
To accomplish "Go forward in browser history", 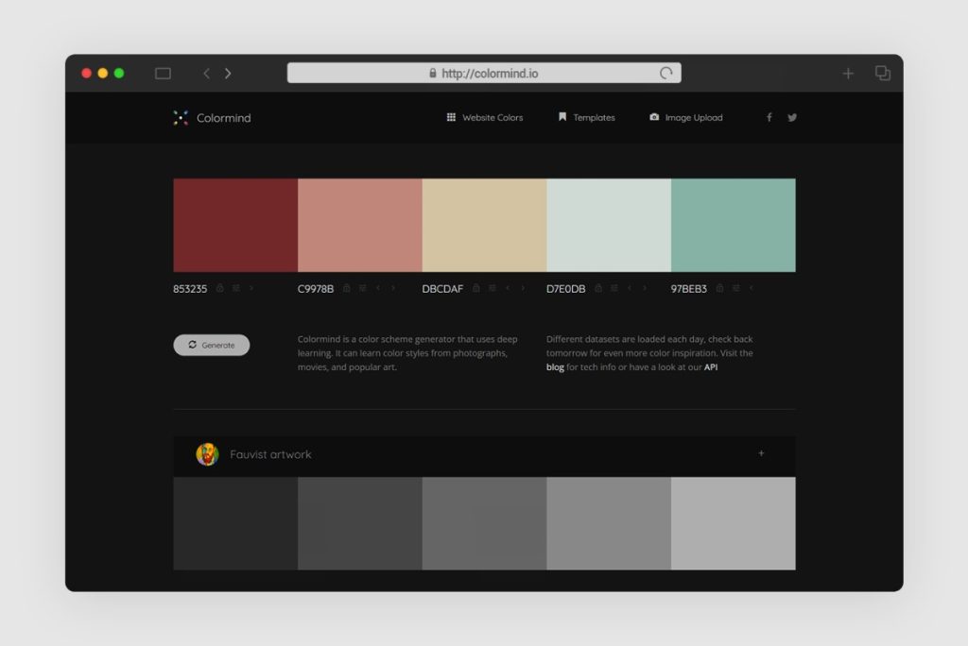I will click(228, 74).
